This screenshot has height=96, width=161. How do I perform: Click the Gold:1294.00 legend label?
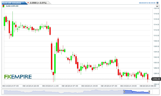tap(12, 6)
